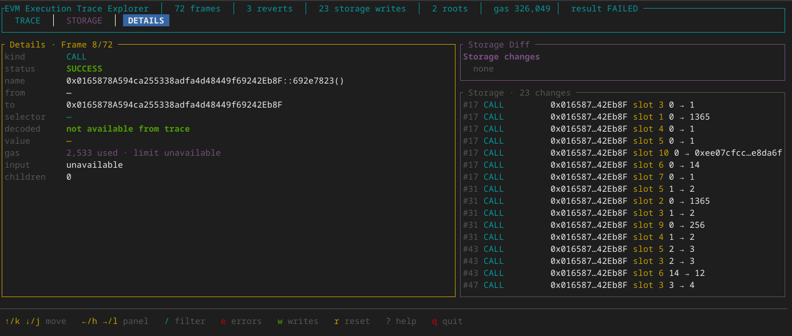Click the '3 reverts' header stat
Screen dimensions: 792x336
270,9
